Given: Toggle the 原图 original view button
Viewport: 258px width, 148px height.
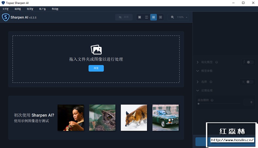Looking at the screenshot, I should coord(124,17).
